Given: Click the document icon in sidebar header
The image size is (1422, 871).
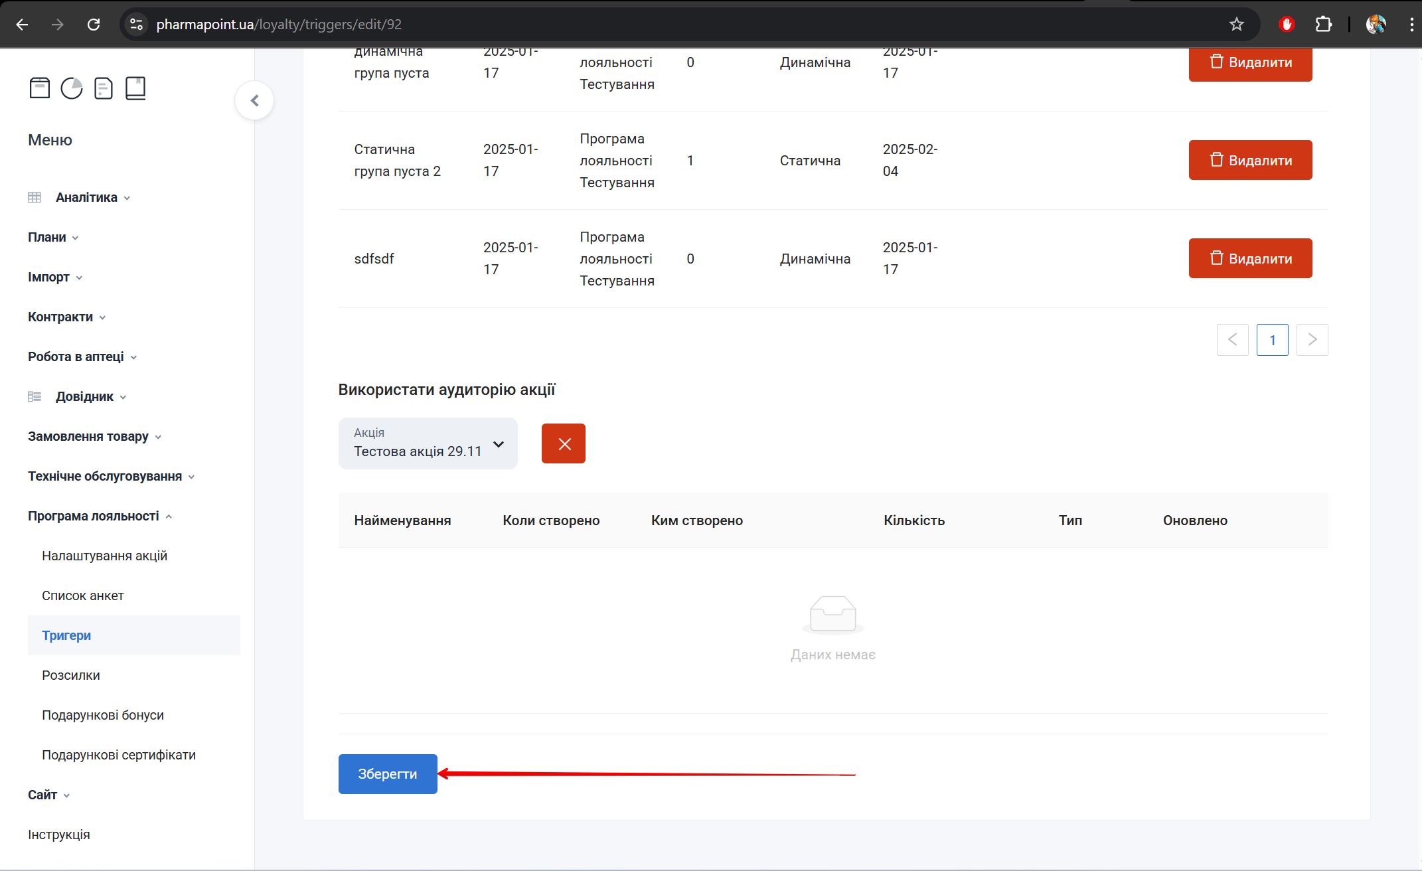Looking at the screenshot, I should pos(104,88).
